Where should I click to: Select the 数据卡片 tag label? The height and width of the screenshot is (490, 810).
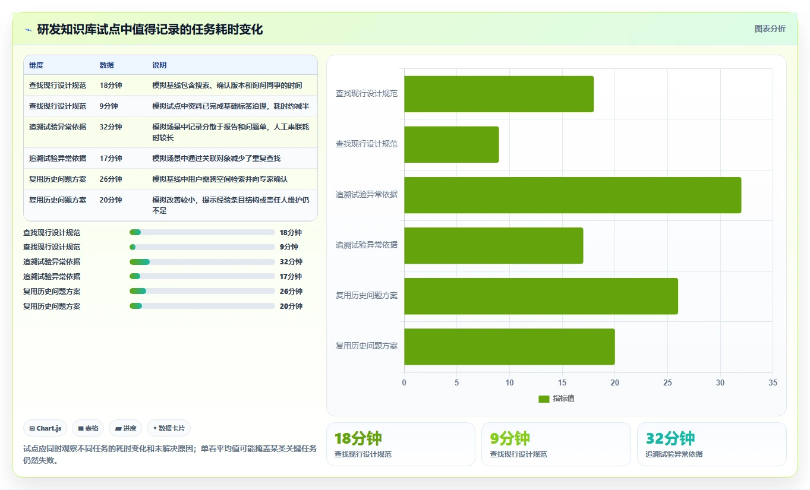click(x=172, y=428)
